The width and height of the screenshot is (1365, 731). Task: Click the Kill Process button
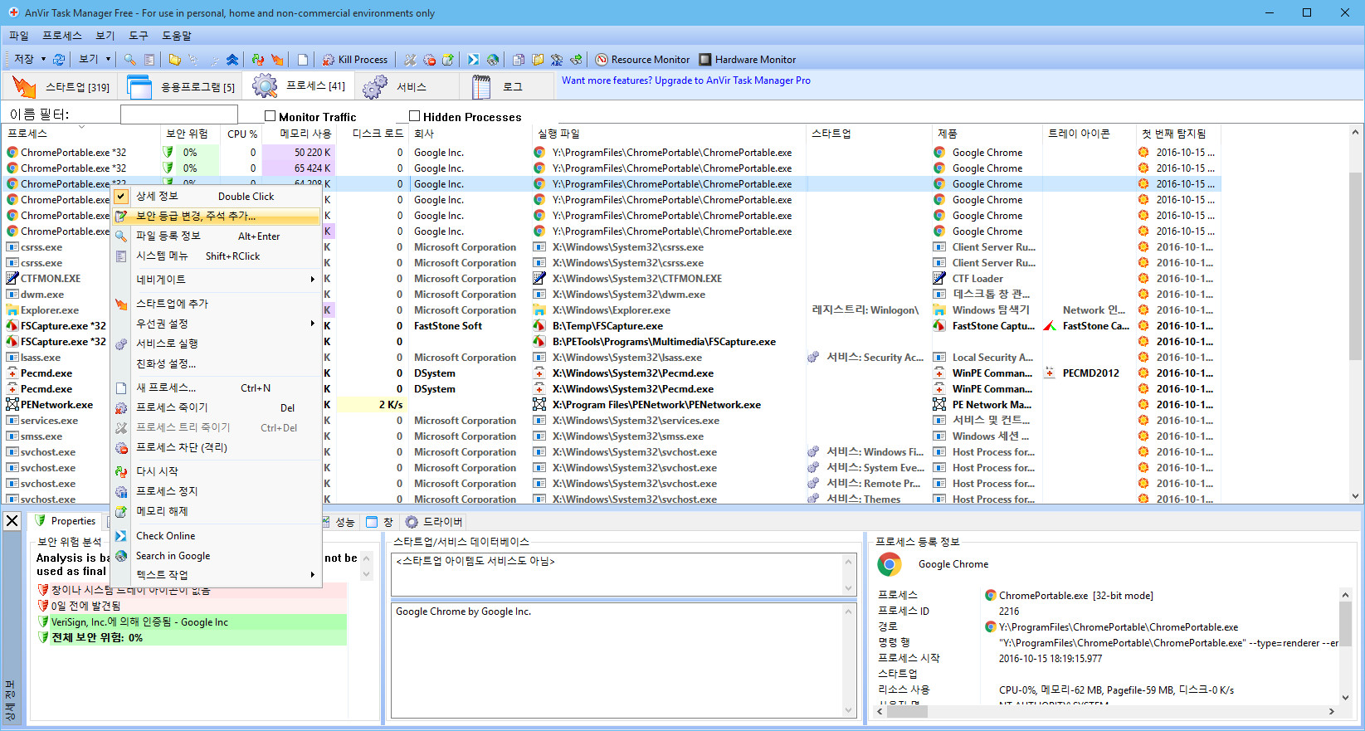(355, 60)
